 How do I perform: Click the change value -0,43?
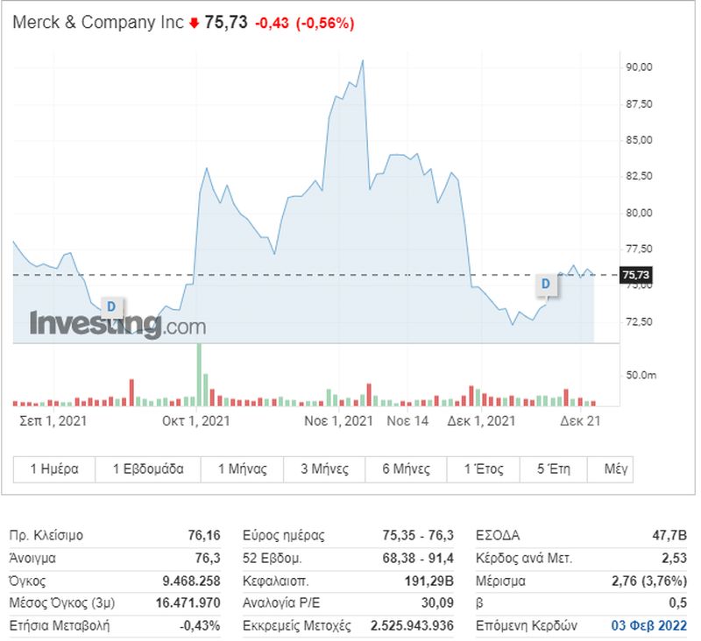272,24
